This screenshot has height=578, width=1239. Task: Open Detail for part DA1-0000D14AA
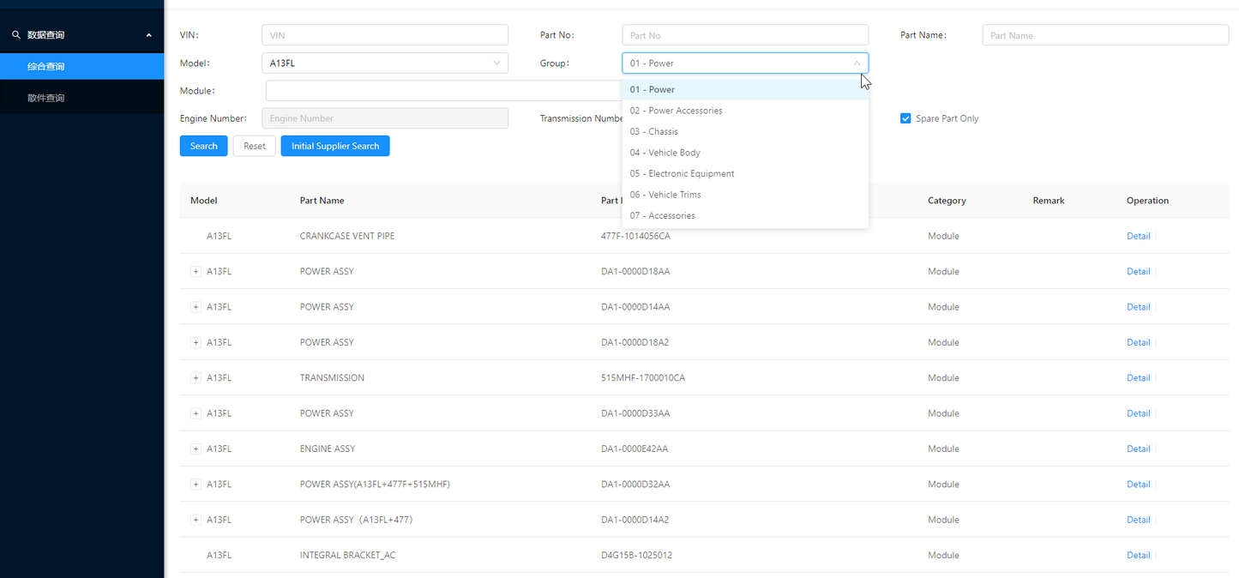click(x=1138, y=307)
